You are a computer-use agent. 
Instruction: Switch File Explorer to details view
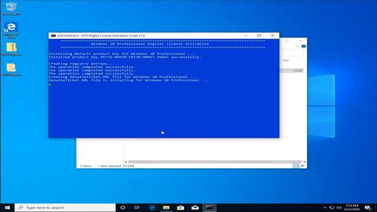tap(296, 165)
